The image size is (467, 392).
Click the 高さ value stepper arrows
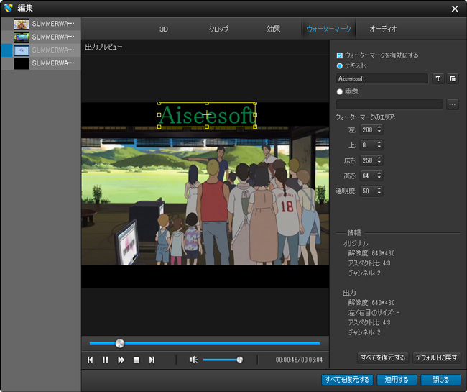(379, 176)
